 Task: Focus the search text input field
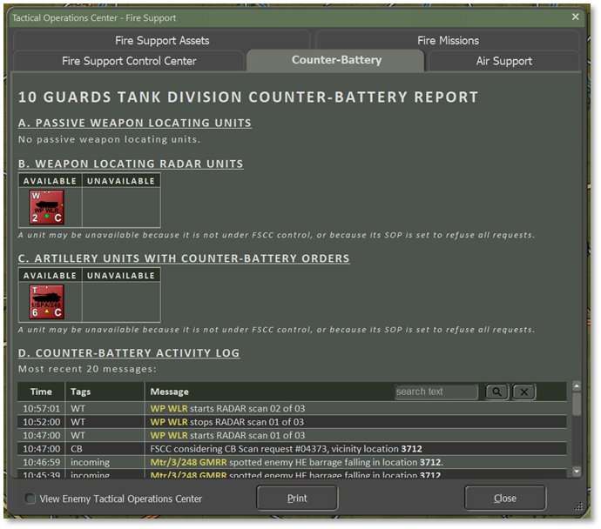tap(436, 392)
